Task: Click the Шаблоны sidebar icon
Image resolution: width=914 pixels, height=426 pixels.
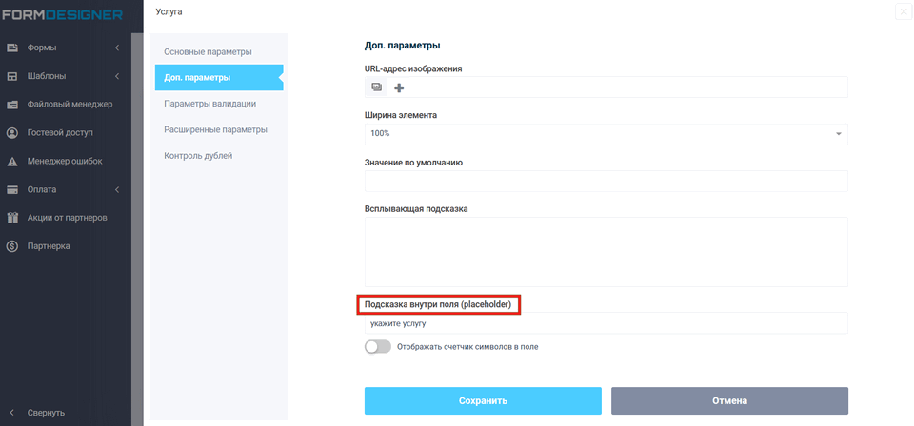Action: (x=13, y=76)
